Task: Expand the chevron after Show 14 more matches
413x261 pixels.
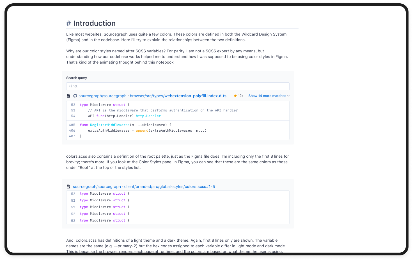Action: (x=288, y=96)
